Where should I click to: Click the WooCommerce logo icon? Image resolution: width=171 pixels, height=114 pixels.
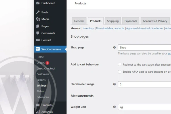(x=38, y=49)
